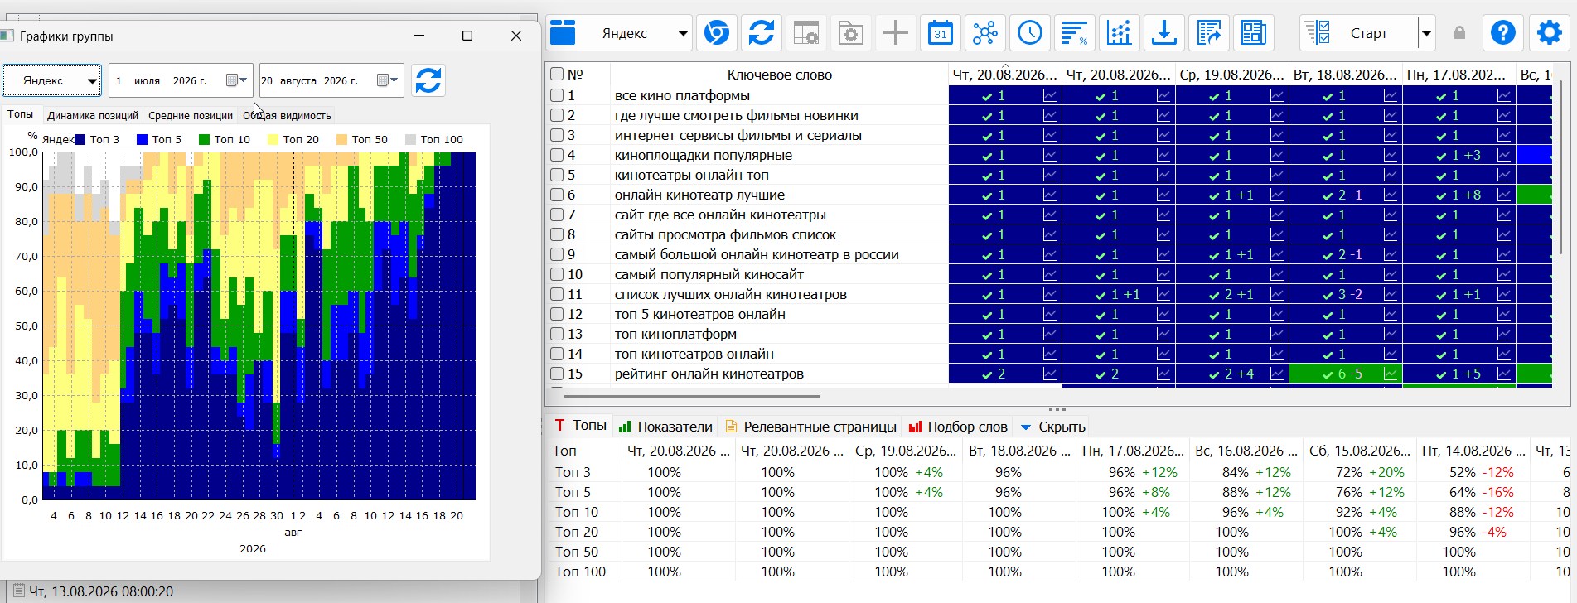Open the Яндекс search engine dropdown in the main toolbar
This screenshot has height=603, width=1577.
coord(620,34)
